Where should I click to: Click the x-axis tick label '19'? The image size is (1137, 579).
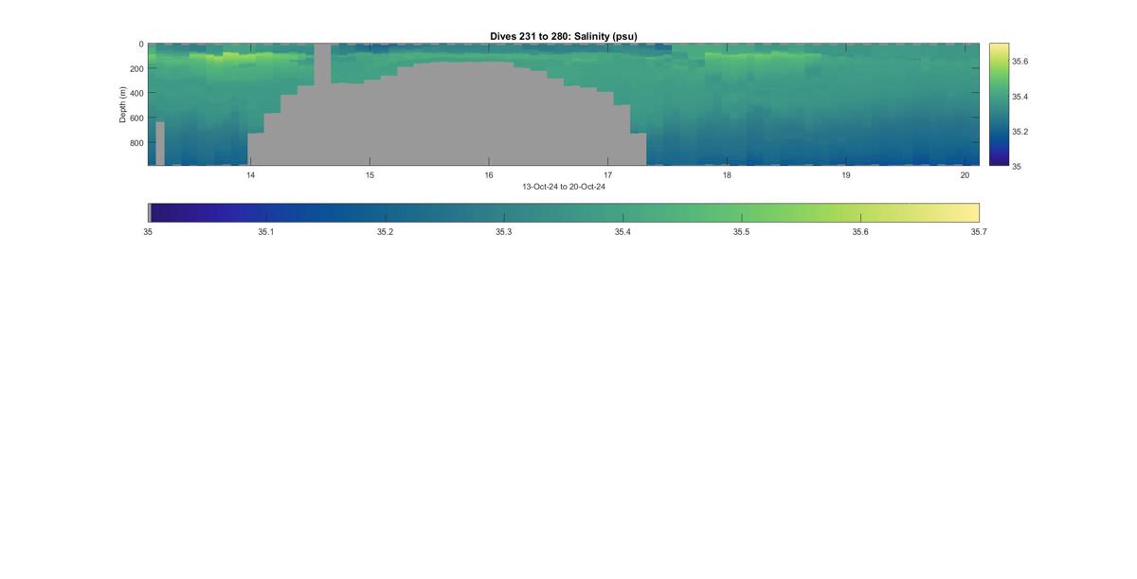tap(846, 174)
